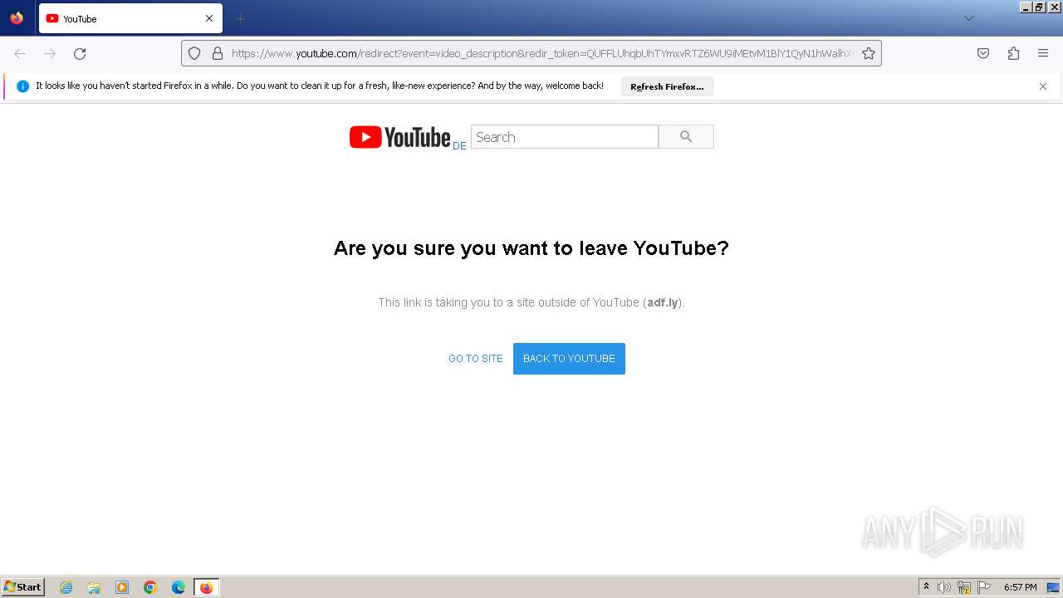Select the adf.ly domain text

coord(663,302)
